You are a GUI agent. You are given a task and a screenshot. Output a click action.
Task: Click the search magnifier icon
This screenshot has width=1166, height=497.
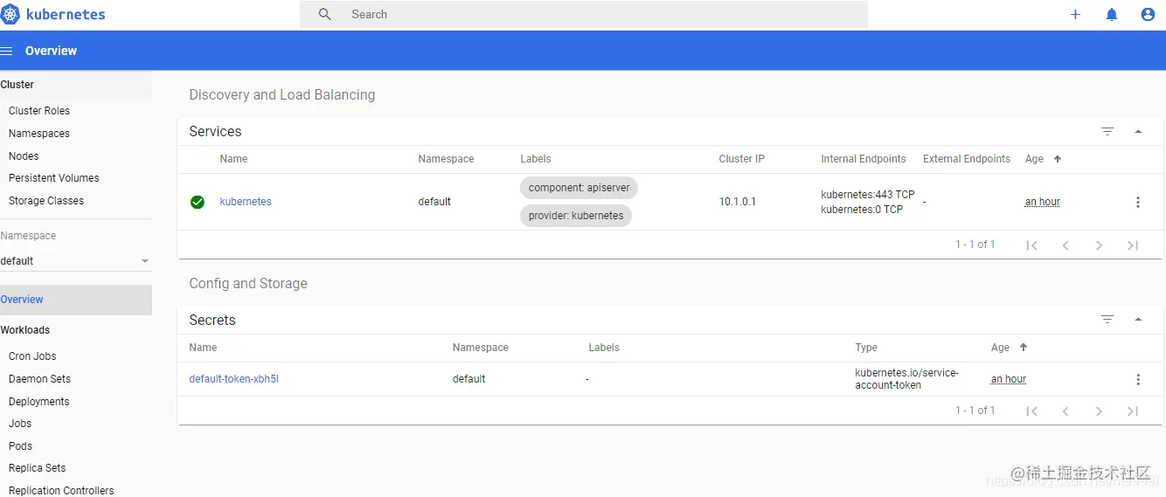[324, 14]
